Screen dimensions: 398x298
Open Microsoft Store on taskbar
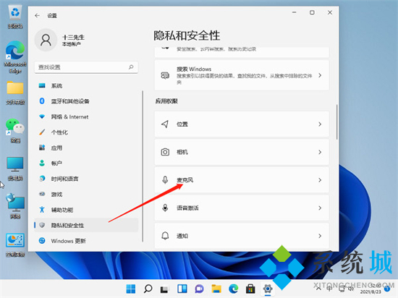[250, 289]
